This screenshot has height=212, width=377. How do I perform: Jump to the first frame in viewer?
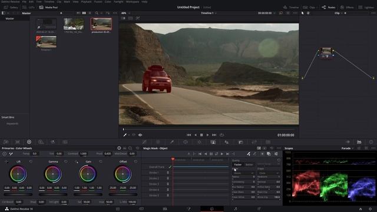[189, 135]
